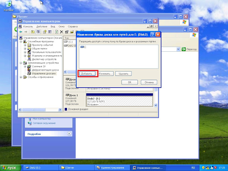Image resolution: width=228 pixels, height=171 pixels.
Task: Open the address bar dropdown in Explorer window
Action: (178, 49)
